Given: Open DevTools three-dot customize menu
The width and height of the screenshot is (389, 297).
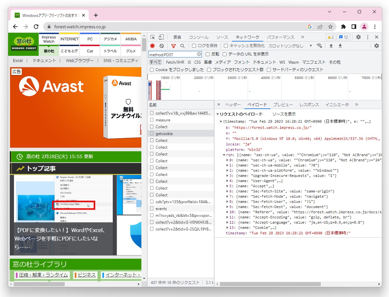Looking at the screenshot, I should 368,37.
